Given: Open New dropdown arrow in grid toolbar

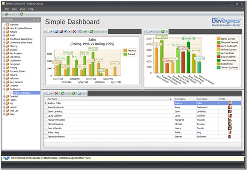Looking at the screenshot, I should tap(51, 93).
